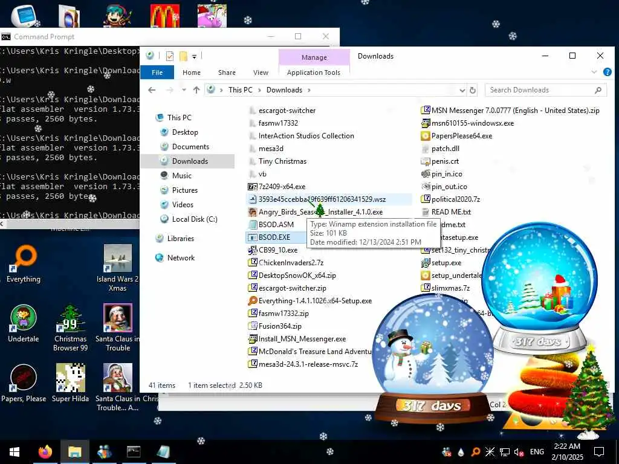Select the BSOD.ASM file icon
Image resolution: width=619 pixels, height=464 pixels.
pyautogui.click(x=252, y=225)
